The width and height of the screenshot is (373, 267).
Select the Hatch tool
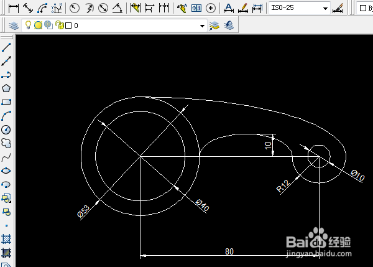click(x=6, y=239)
